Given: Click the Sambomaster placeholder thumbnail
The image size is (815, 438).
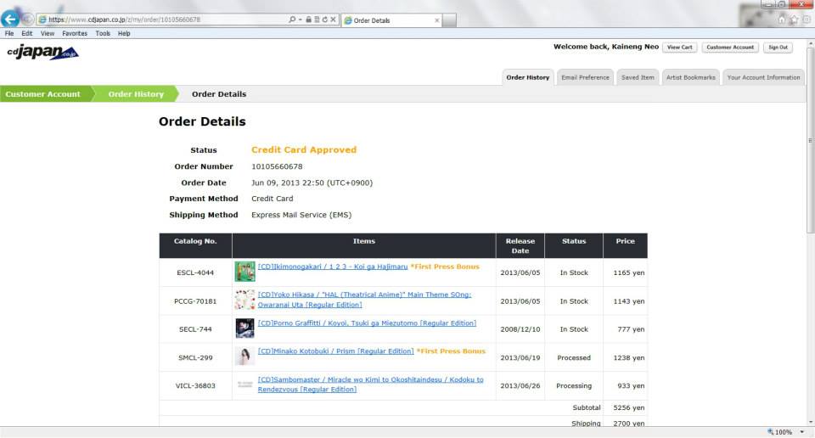Looking at the screenshot, I should coord(244,385).
